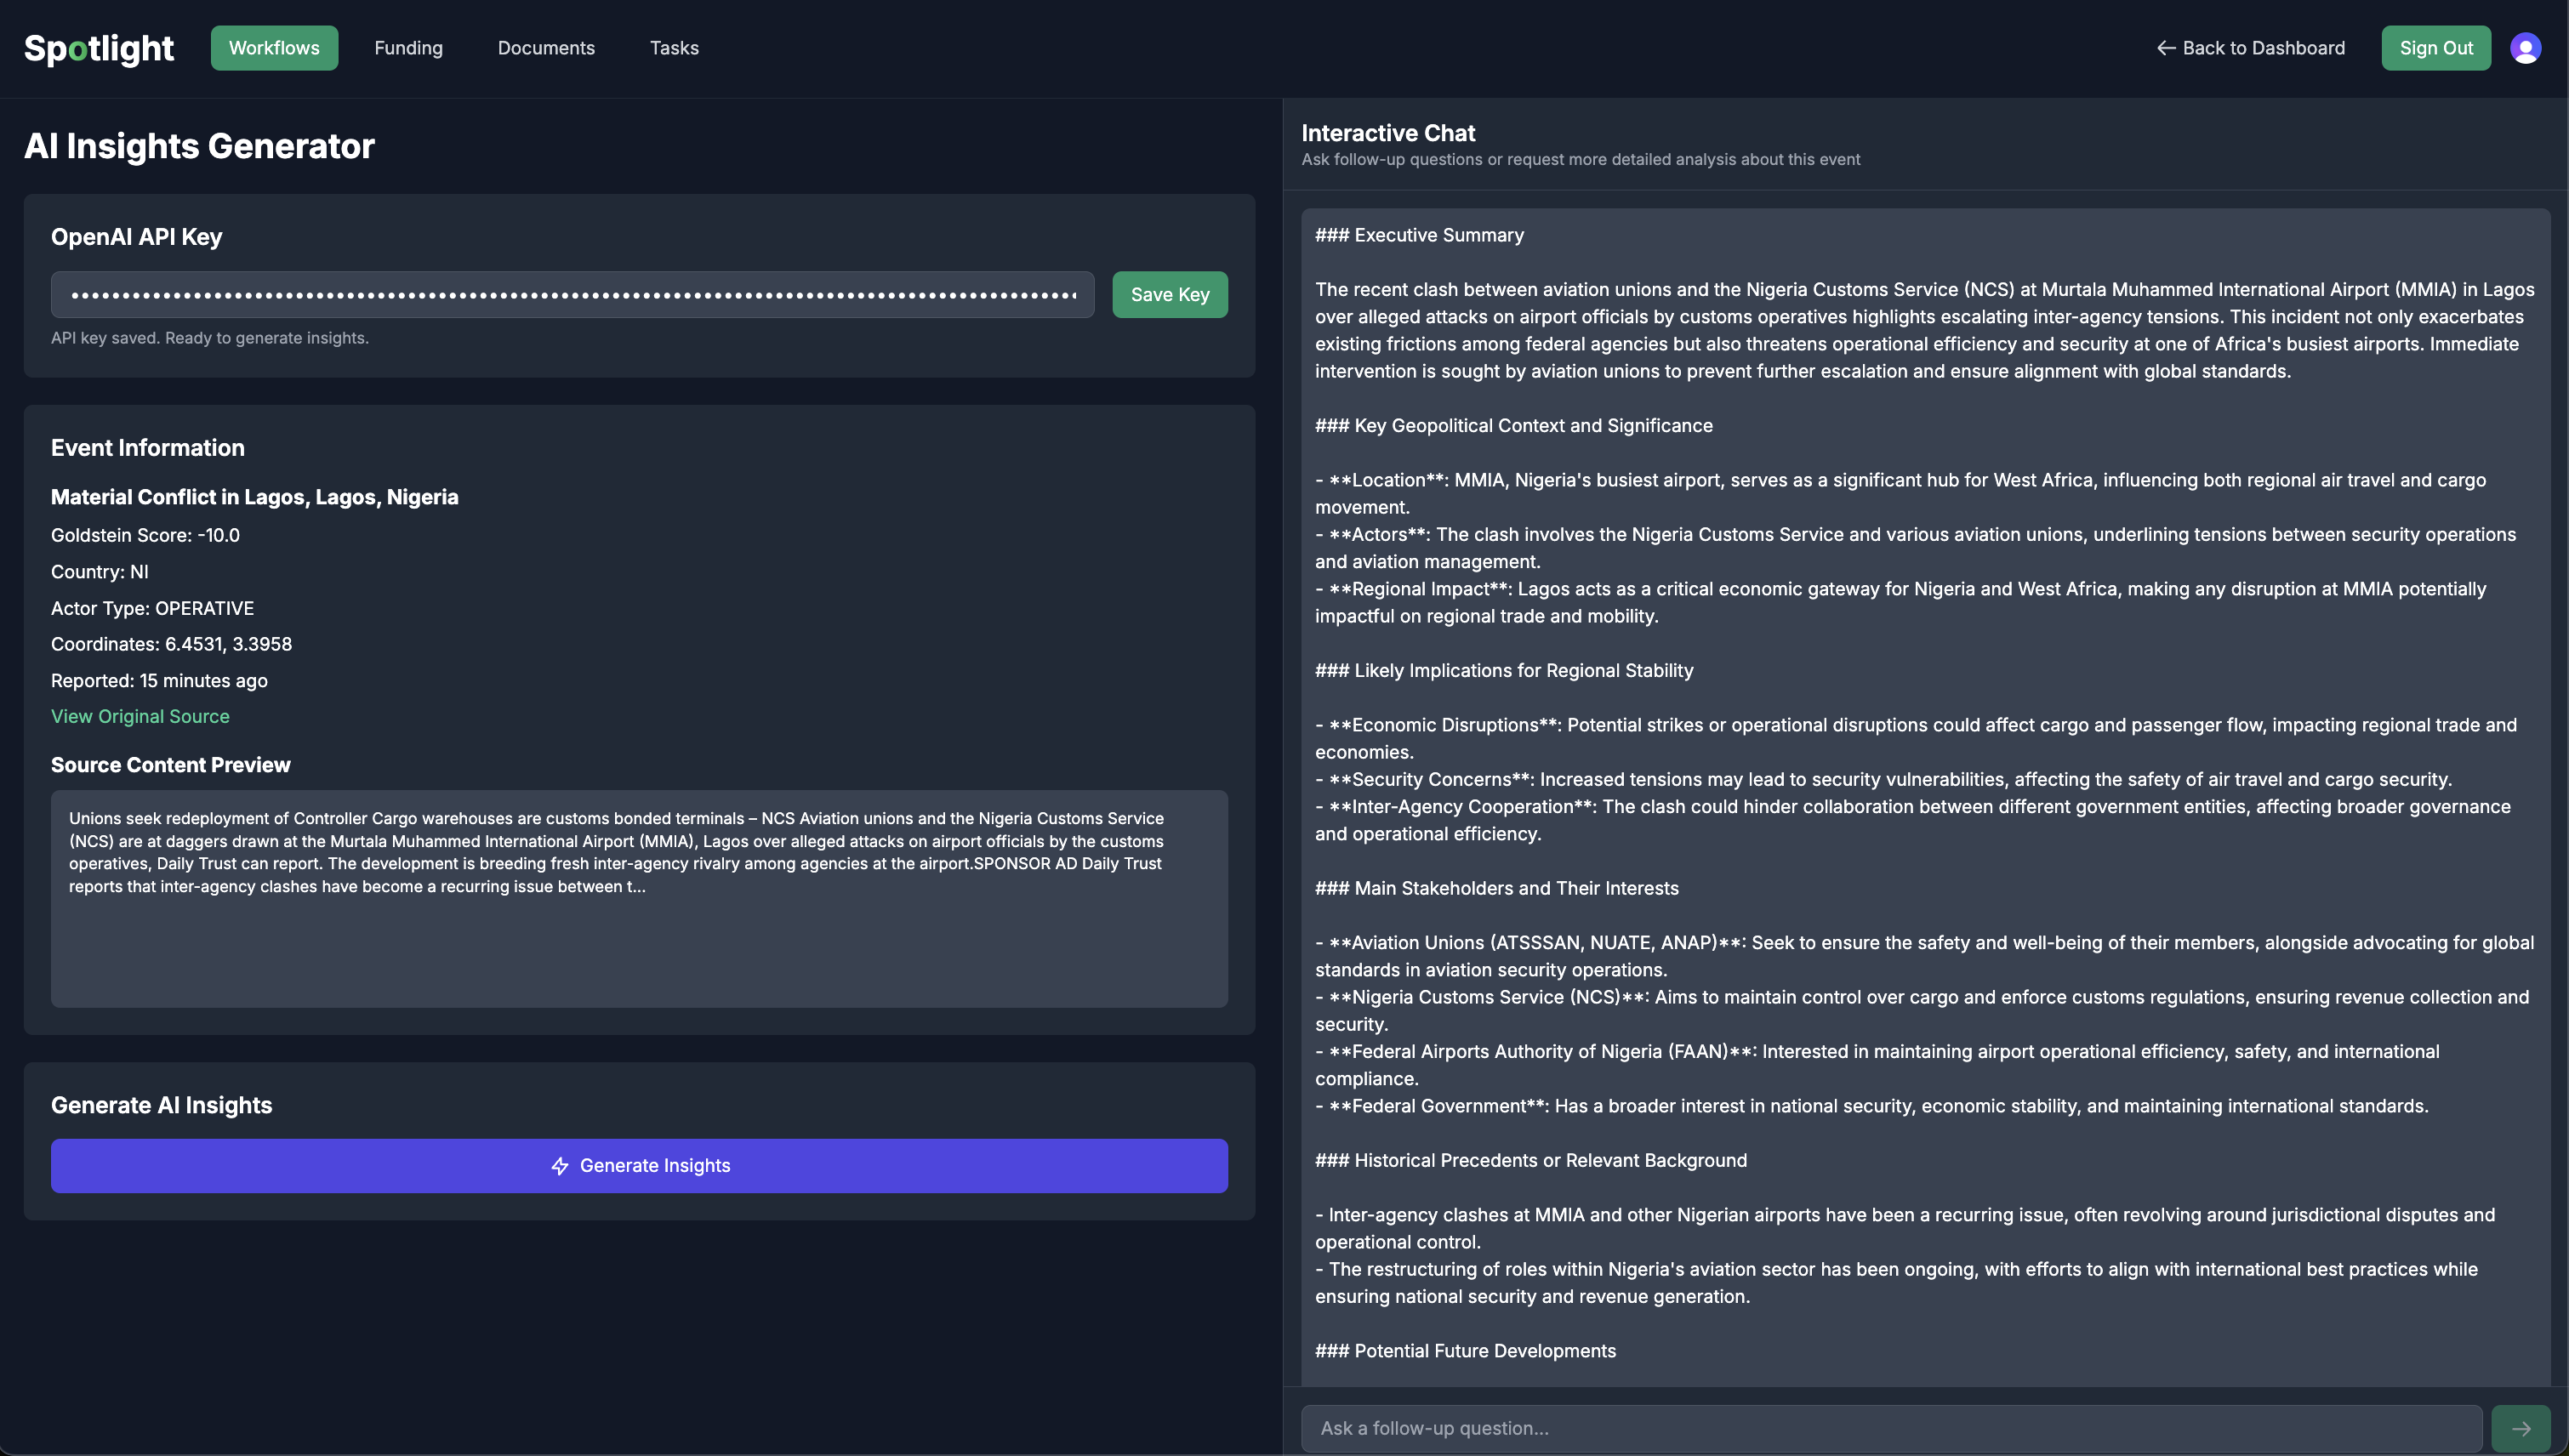2569x1456 pixels.
Task: Click the lightning bolt icon in Generate Insights
Action: point(560,1166)
